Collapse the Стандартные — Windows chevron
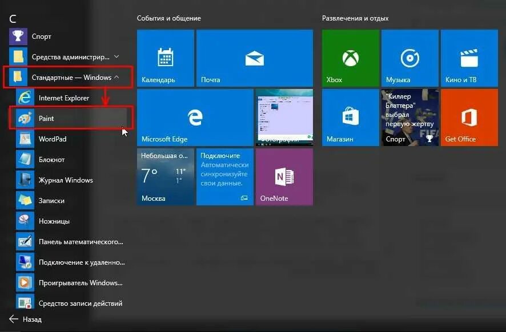506x332 pixels. click(x=117, y=78)
